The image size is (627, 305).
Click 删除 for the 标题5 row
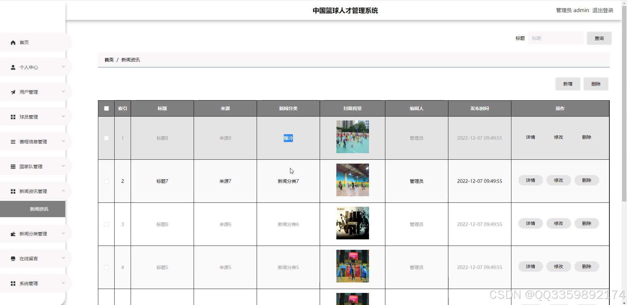click(x=587, y=266)
